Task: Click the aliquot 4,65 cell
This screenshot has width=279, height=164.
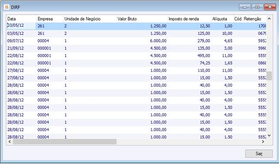Action: click(228, 41)
